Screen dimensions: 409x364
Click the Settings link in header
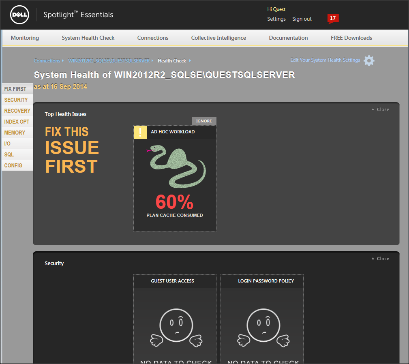coord(276,19)
